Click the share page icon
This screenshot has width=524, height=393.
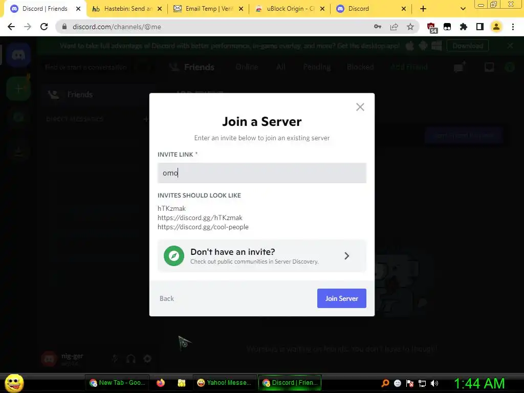click(394, 27)
